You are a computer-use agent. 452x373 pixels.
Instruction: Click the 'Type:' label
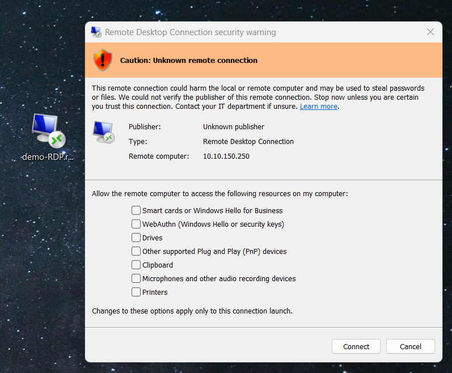pos(138,141)
